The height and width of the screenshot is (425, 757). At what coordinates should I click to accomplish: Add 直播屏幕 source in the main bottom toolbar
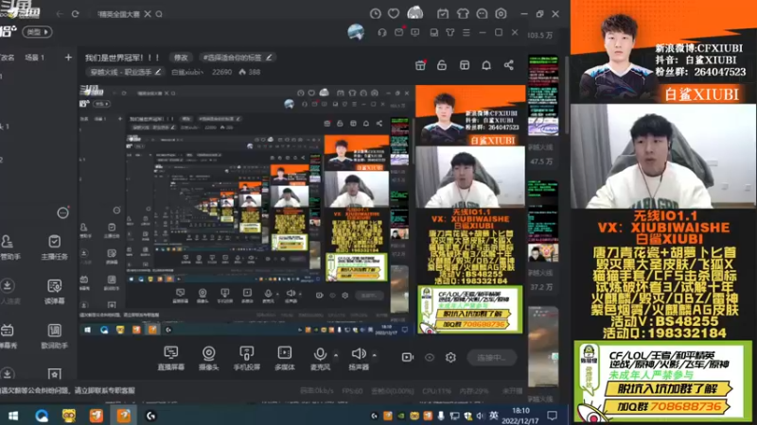point(171,358)
